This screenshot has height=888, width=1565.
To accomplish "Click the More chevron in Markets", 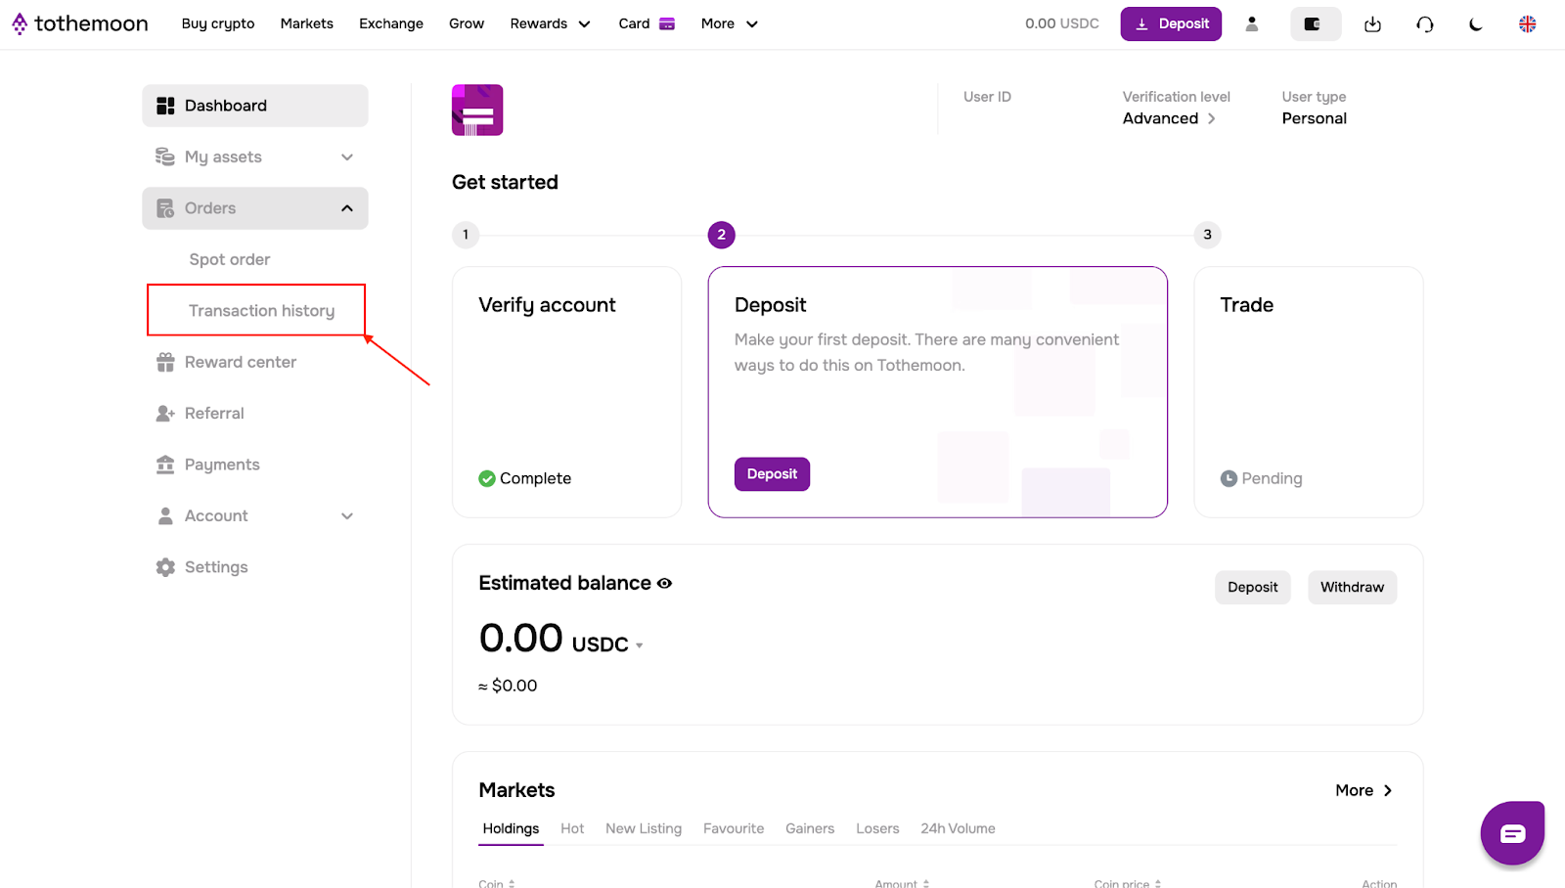I will pos(1387,790).
